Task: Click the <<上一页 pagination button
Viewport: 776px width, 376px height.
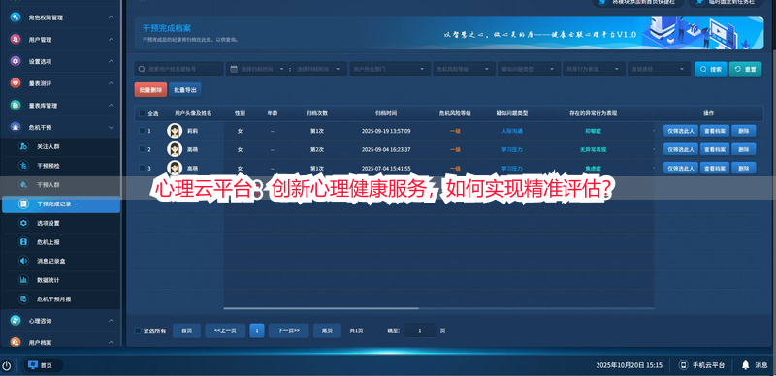Action: 225,330
